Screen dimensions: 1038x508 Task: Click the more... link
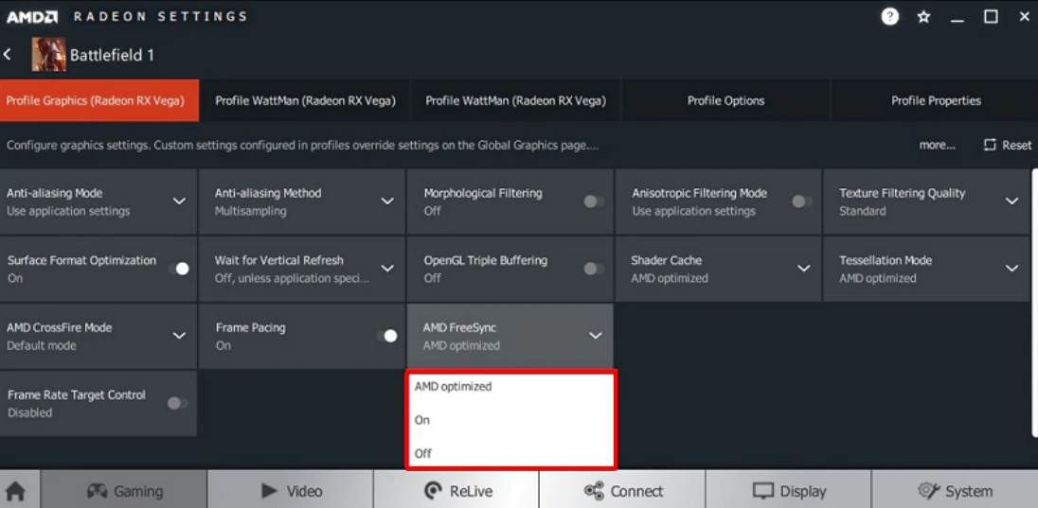point(937,145)
